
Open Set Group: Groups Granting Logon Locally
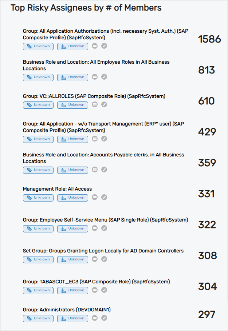tap(103, 251)
